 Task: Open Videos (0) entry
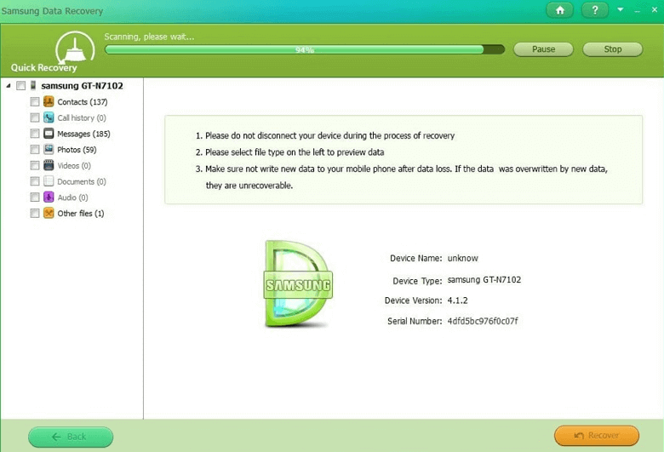pos(74,166)
